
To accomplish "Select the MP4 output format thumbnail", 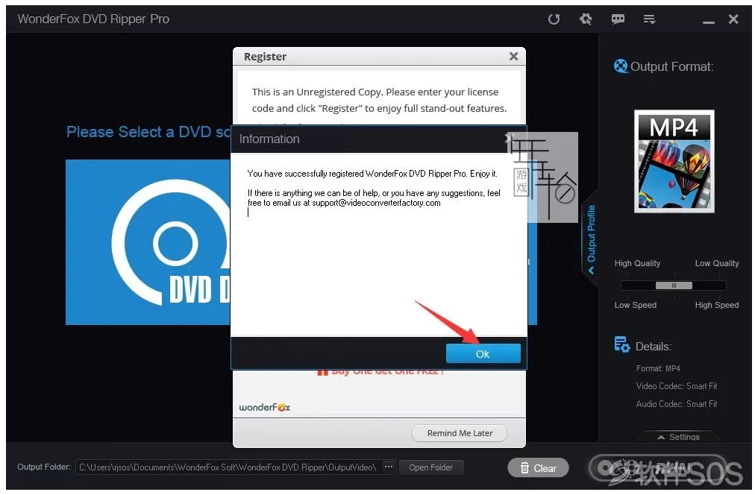I will [x=674, y=162].
